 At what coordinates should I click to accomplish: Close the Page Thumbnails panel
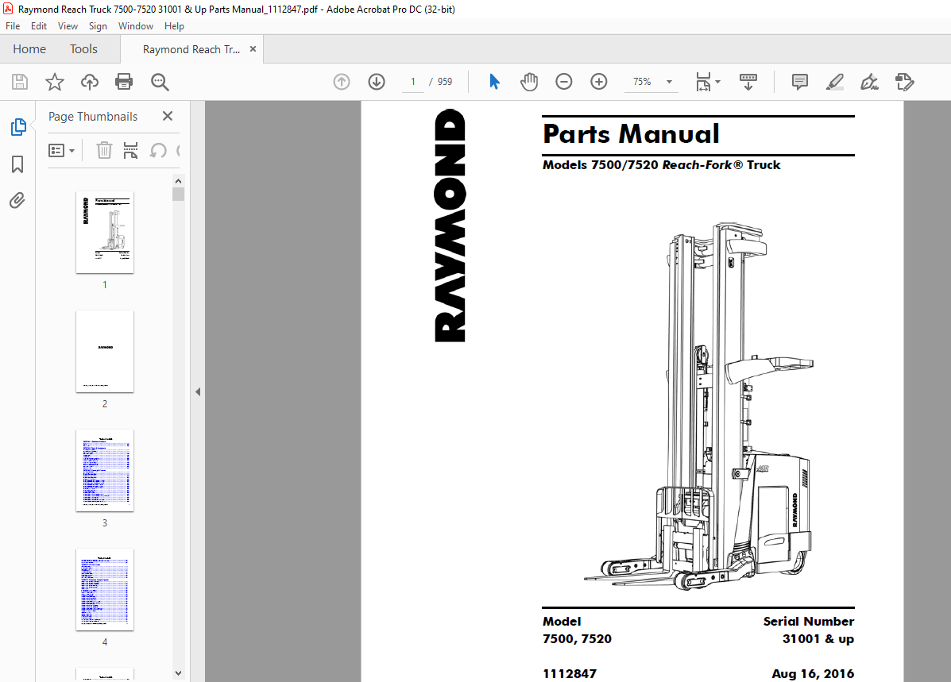[168, 116]
